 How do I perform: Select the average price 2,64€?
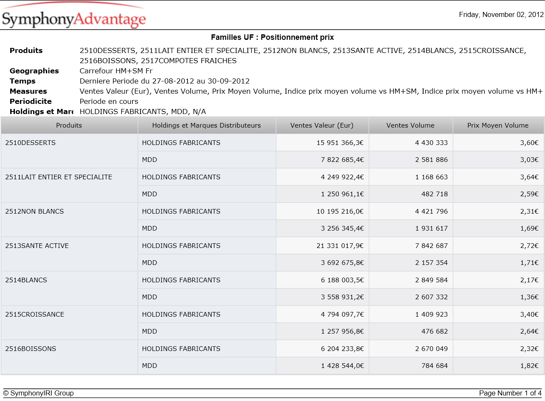click(x=529, y=331)
